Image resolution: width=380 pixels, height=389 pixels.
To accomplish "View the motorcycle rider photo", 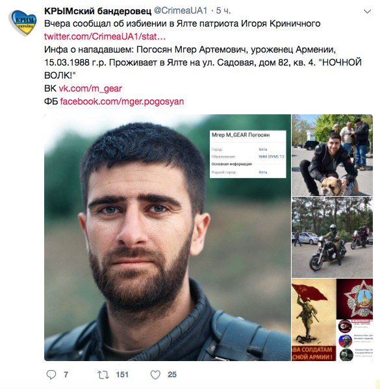I will coord(332,238).
